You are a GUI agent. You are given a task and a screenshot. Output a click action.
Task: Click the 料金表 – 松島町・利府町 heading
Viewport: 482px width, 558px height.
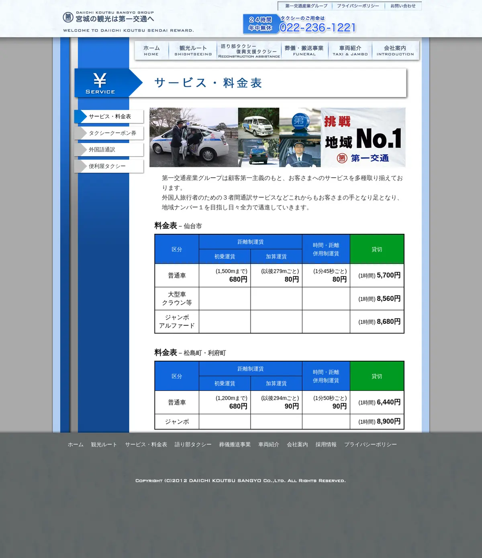point(190,353)
